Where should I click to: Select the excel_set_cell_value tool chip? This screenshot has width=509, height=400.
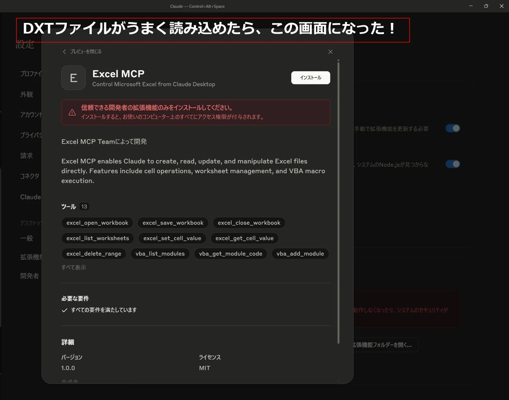click(172, 238)
